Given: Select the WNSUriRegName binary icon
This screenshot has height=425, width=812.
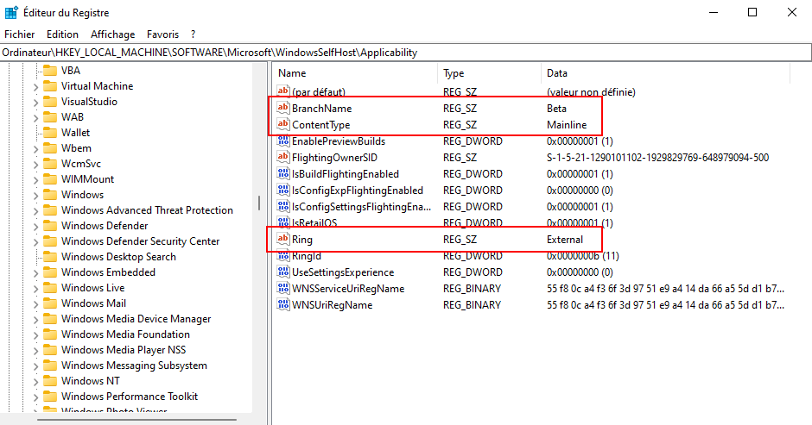Looking at the screenshot, I should [x=282, y=304].
